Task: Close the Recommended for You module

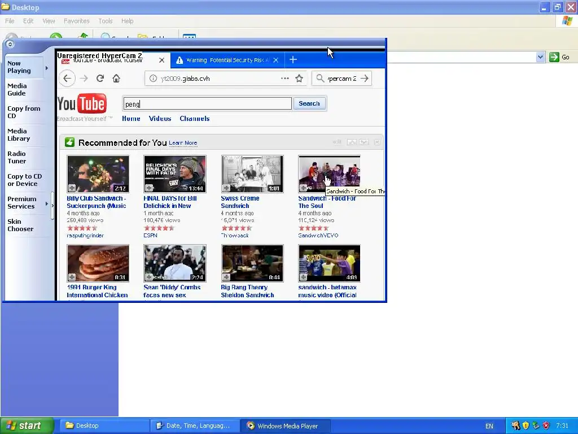Action: pyautogui.click(x=377, y=142)
